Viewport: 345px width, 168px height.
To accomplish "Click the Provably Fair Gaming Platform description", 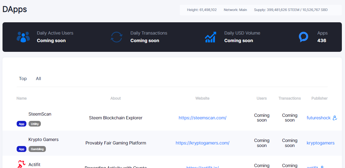I will (x=116, y=143).
